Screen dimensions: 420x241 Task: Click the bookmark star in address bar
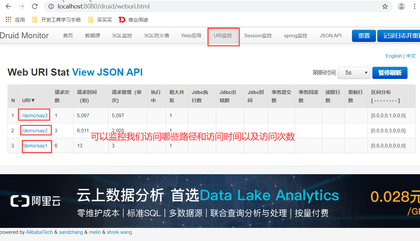(385, 6)
